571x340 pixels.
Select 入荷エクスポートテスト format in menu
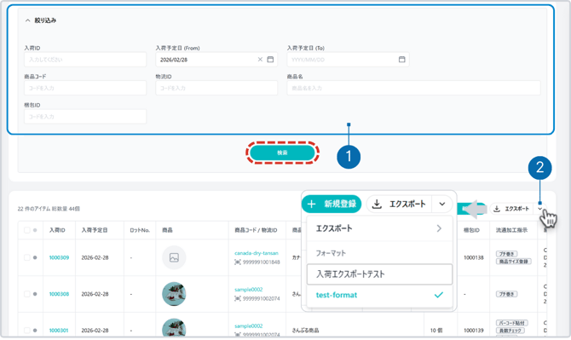pos(379,274)
